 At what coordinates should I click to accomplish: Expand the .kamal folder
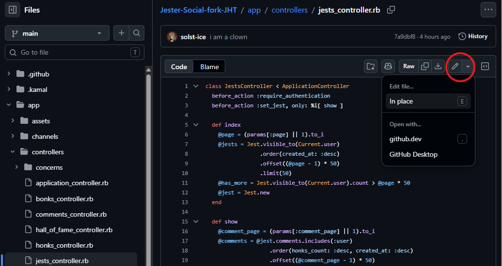tap(9, 89)
